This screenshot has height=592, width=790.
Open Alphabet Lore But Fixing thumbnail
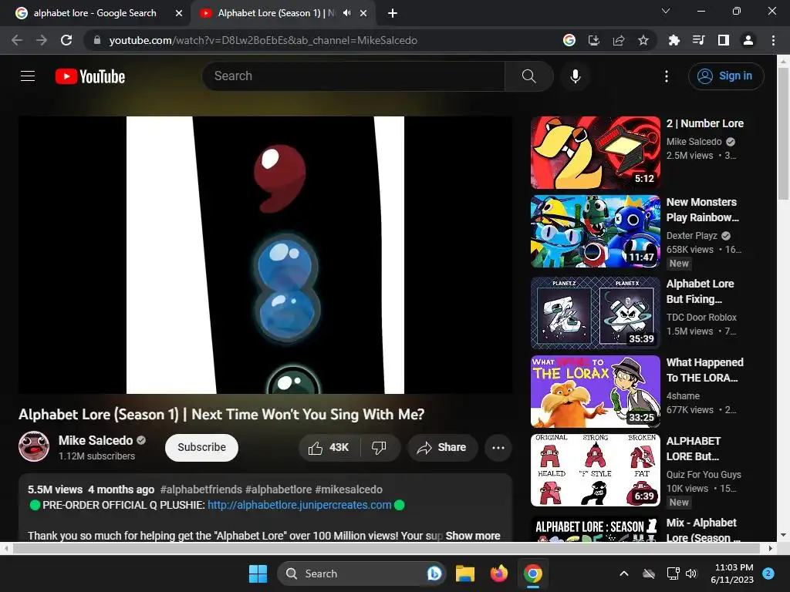[596, 313]
